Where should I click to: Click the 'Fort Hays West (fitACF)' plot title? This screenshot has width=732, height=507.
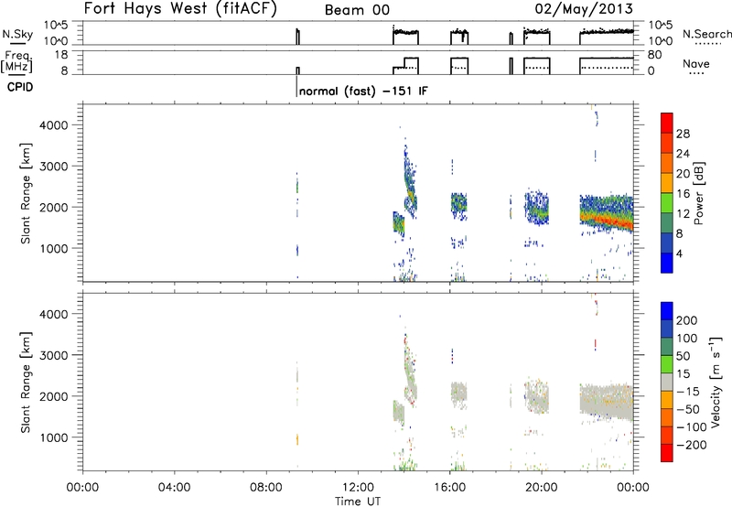(180, 9)
